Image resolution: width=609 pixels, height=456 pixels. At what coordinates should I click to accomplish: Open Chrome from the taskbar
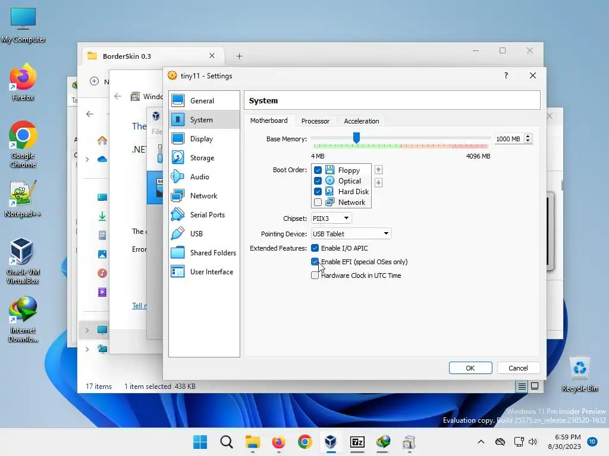pos(305,442)
